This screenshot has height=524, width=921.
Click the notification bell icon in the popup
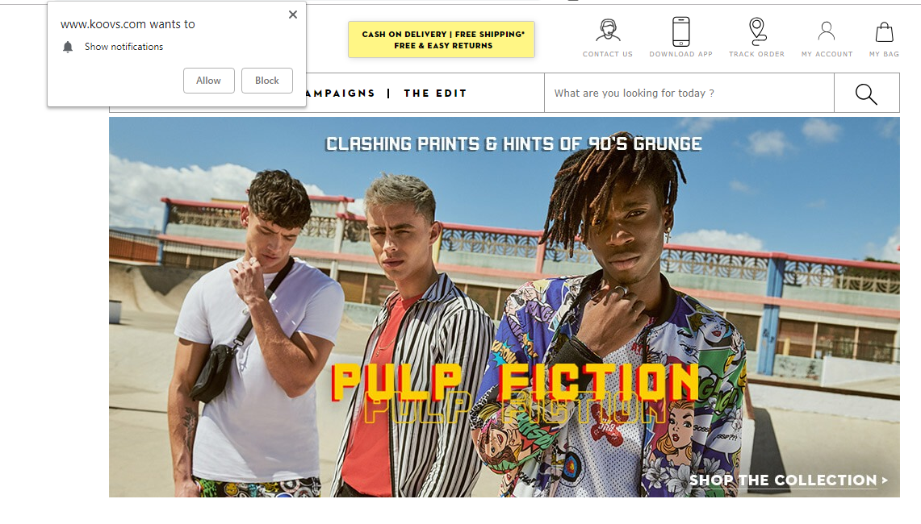(x=68, y=47)
